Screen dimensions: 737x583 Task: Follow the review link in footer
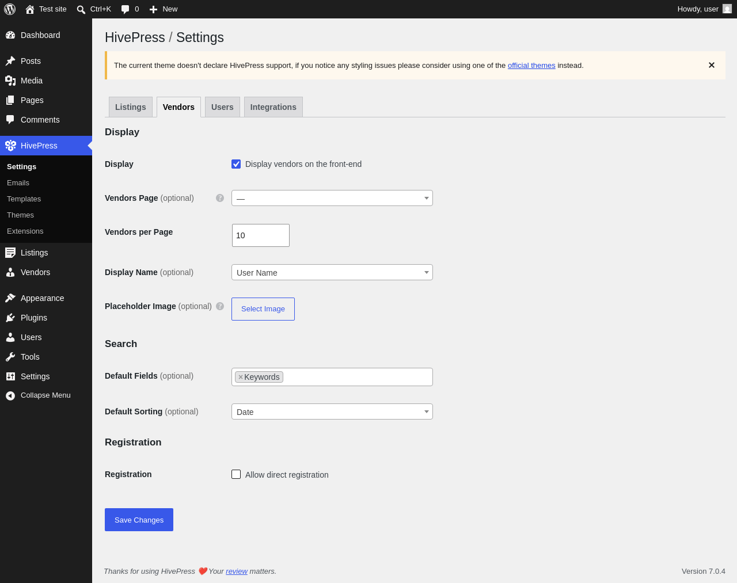[x=237, y=571]
